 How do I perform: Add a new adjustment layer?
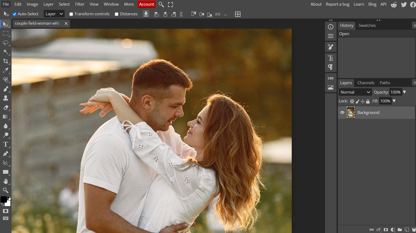click(x=393, y=230)
